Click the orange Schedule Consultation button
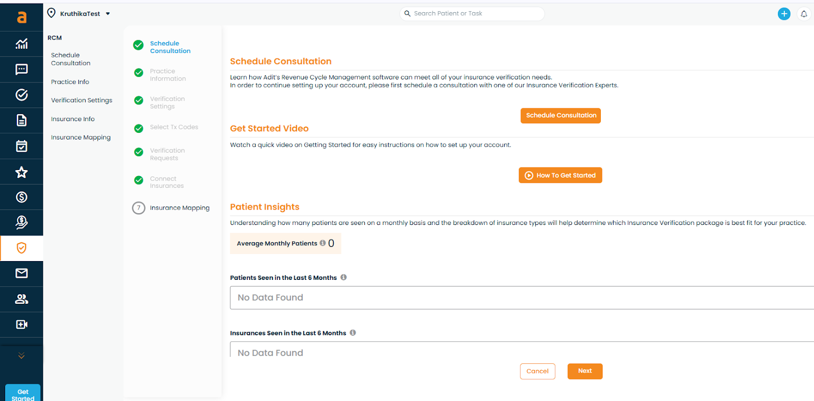 point(561,116)
